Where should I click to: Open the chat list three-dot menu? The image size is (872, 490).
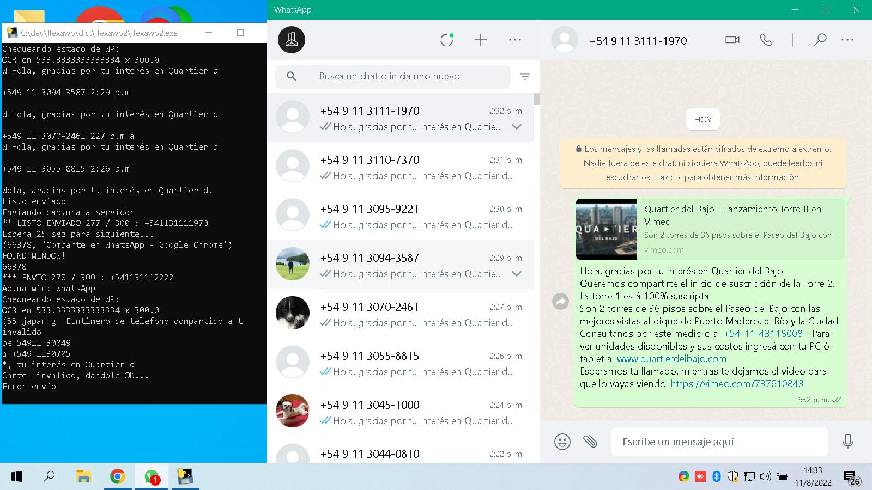pyautogui.click(x=515, y=40)
